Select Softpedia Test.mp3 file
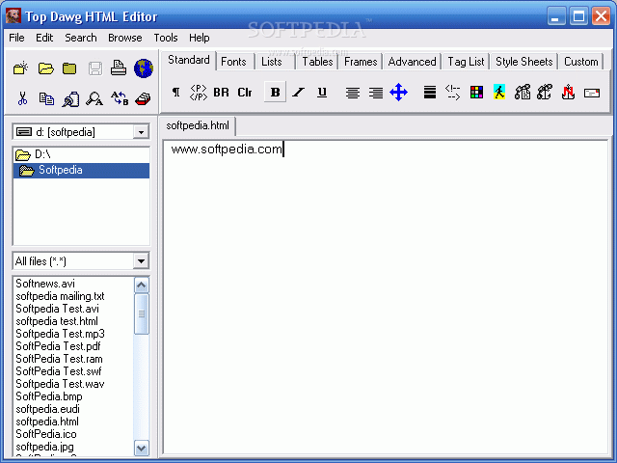The image size is (617, 463). coord(60,334)
